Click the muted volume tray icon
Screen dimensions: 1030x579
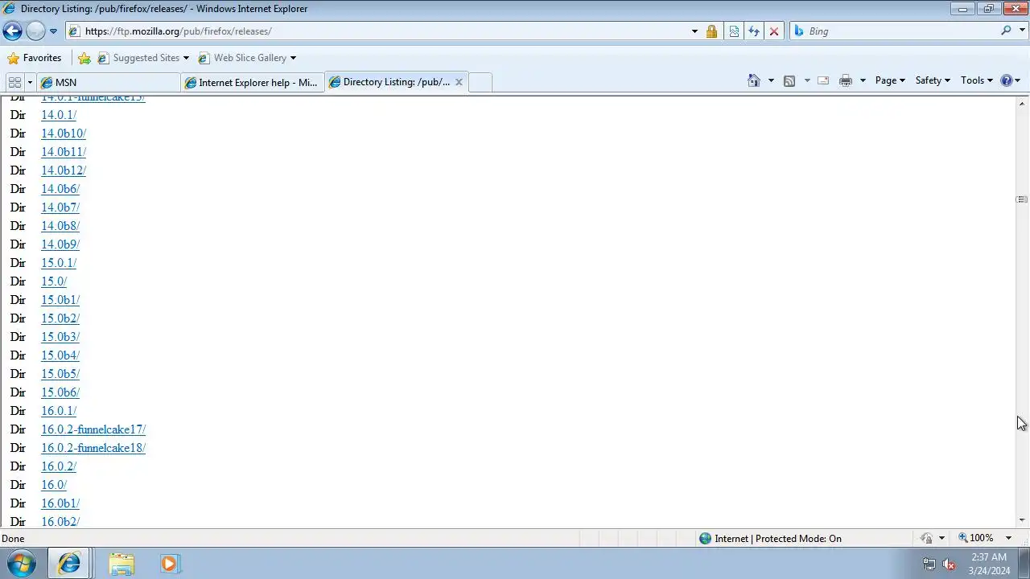[x=949, y=564]
